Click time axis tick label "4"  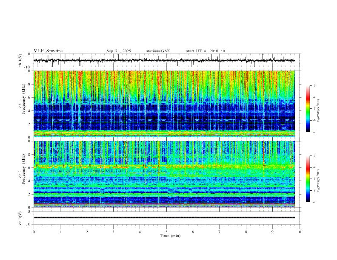click(x=140, y=232)
